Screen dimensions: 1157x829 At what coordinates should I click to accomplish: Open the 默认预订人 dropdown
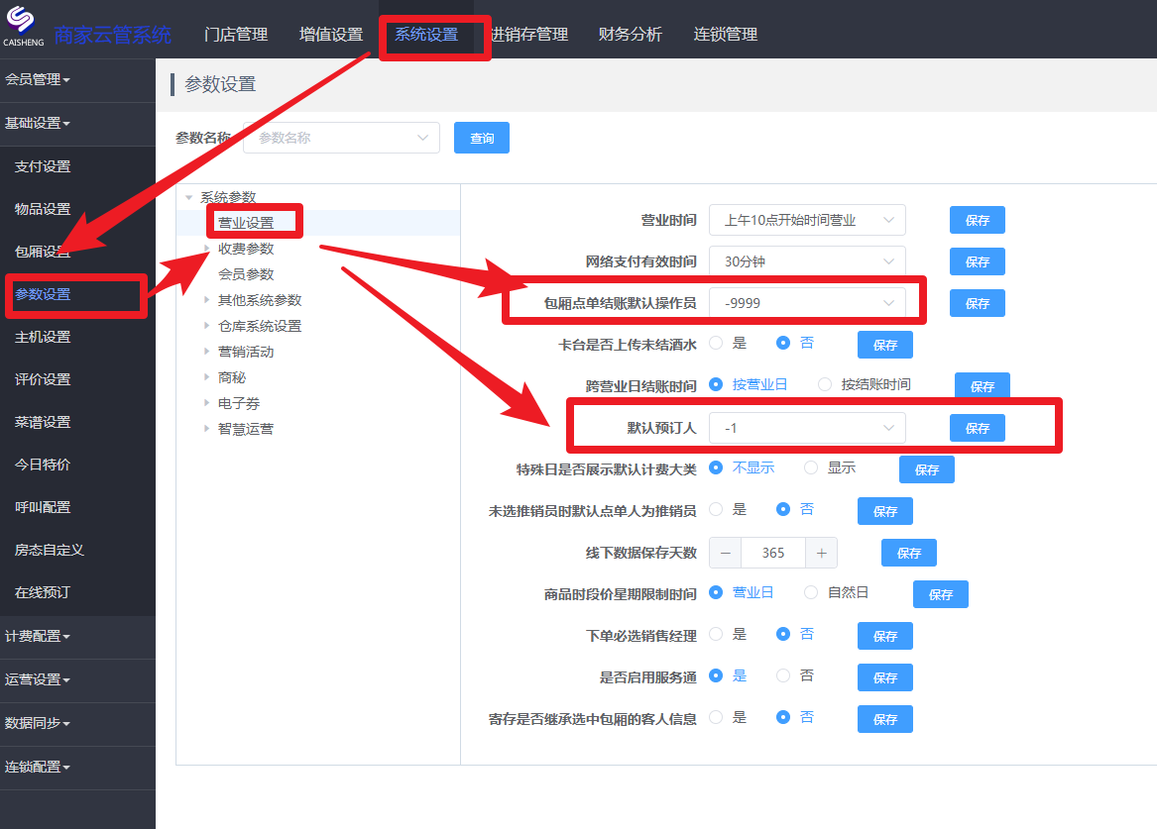click(807, 428)
